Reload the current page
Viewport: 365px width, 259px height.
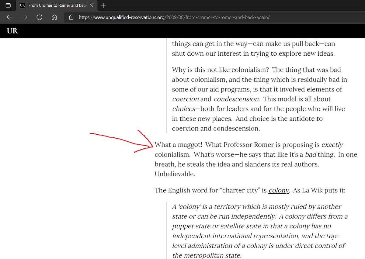(39, 17)
